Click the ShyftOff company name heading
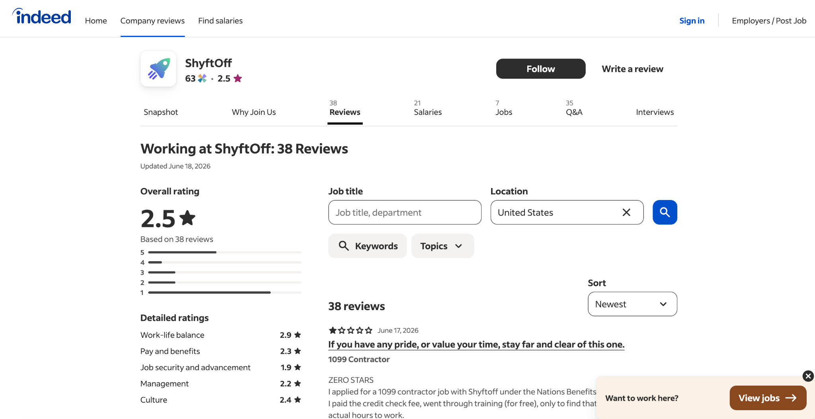815x419 pixels. (x=209, y=63)
